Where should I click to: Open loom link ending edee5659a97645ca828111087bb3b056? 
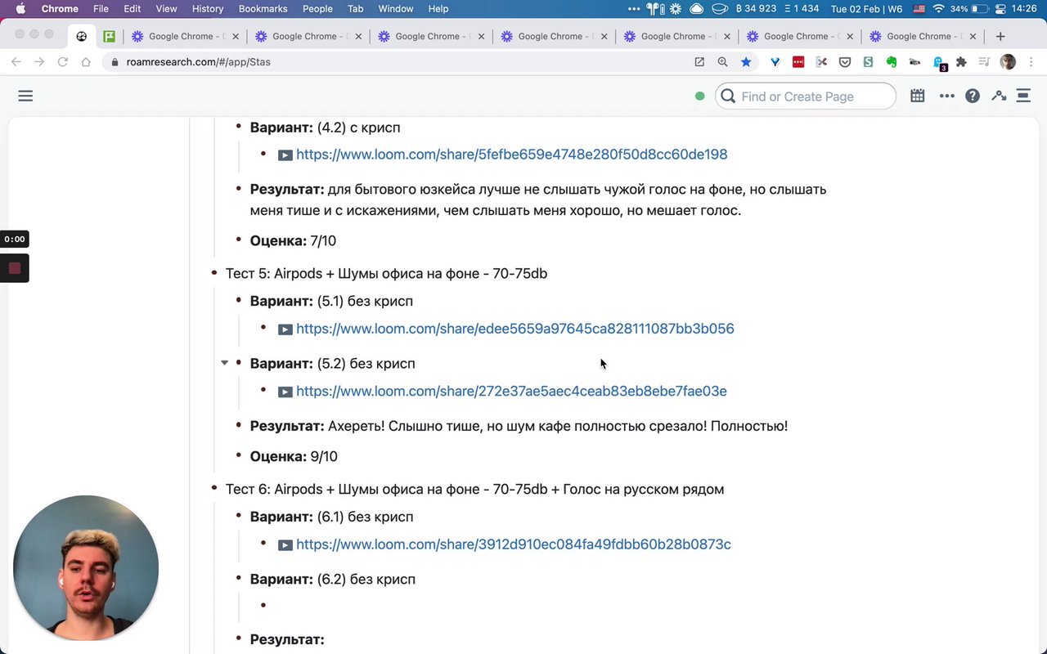(x=515, y=328)
